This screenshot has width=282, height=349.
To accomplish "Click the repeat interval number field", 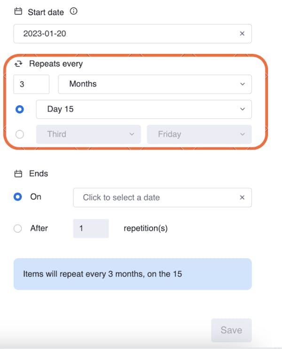I will coord(31,84).
